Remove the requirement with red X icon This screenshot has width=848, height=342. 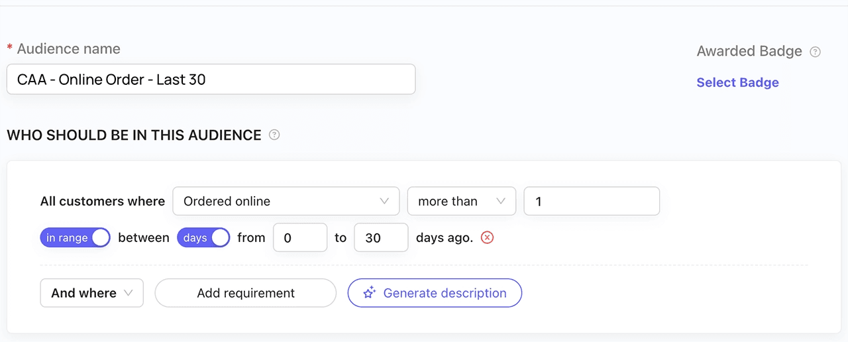coord(488,238)
